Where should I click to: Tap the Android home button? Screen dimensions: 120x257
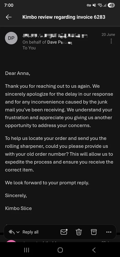point(60,250)
